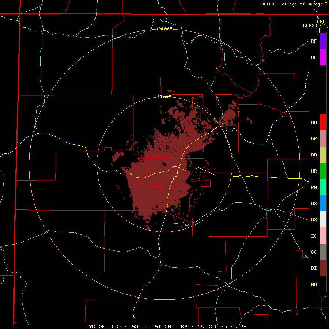
Task: Click the 100 NMI range ring label
Action: [164, 29]
